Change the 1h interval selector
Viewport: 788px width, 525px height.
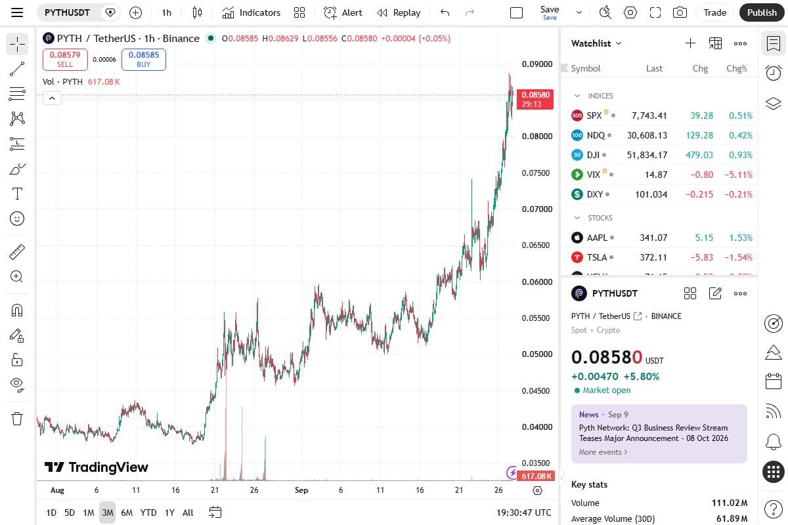pos(167,12)
